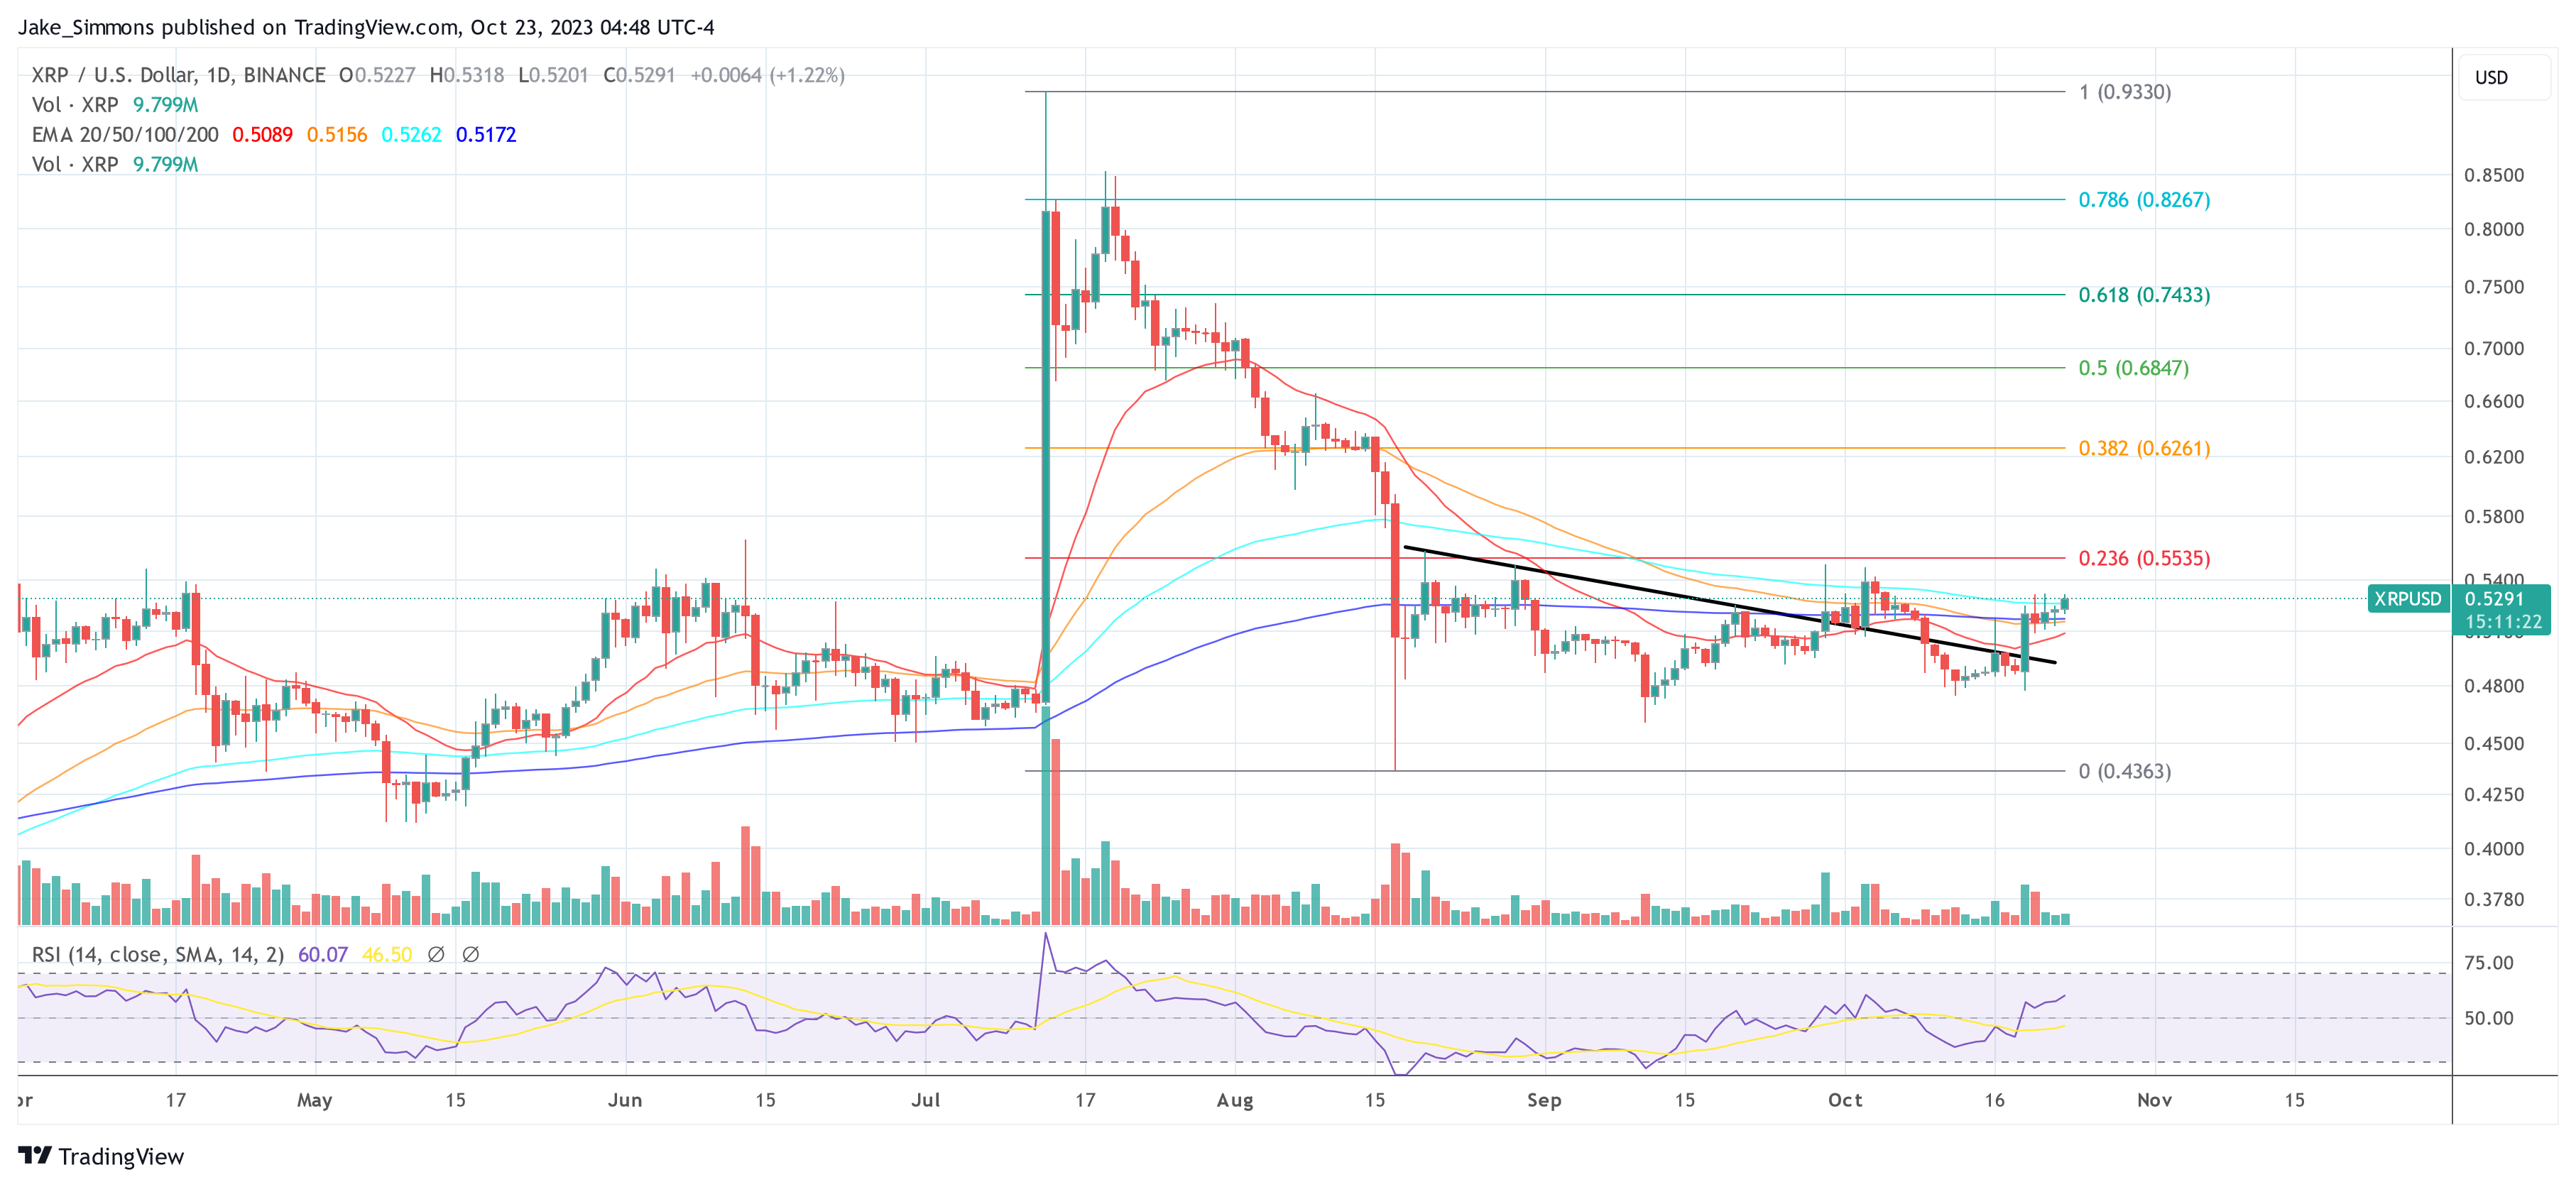Click the black descending trendline
2576x1187 pixels.
(x=1730, y=605)
